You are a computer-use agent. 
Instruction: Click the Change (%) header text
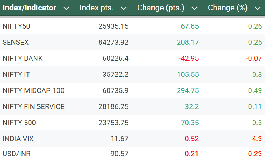coord(228,8)
